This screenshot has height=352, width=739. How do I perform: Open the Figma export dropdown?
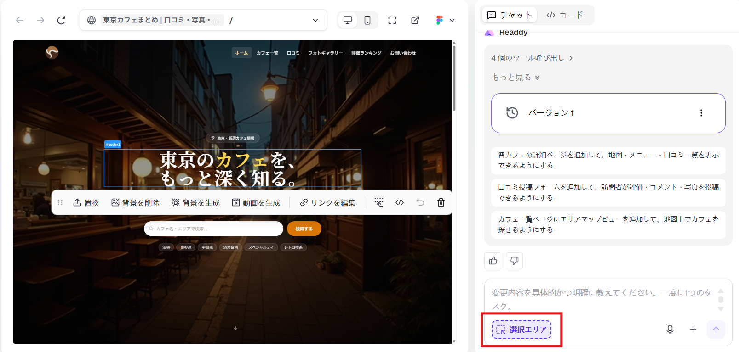(x=445, y=20)
